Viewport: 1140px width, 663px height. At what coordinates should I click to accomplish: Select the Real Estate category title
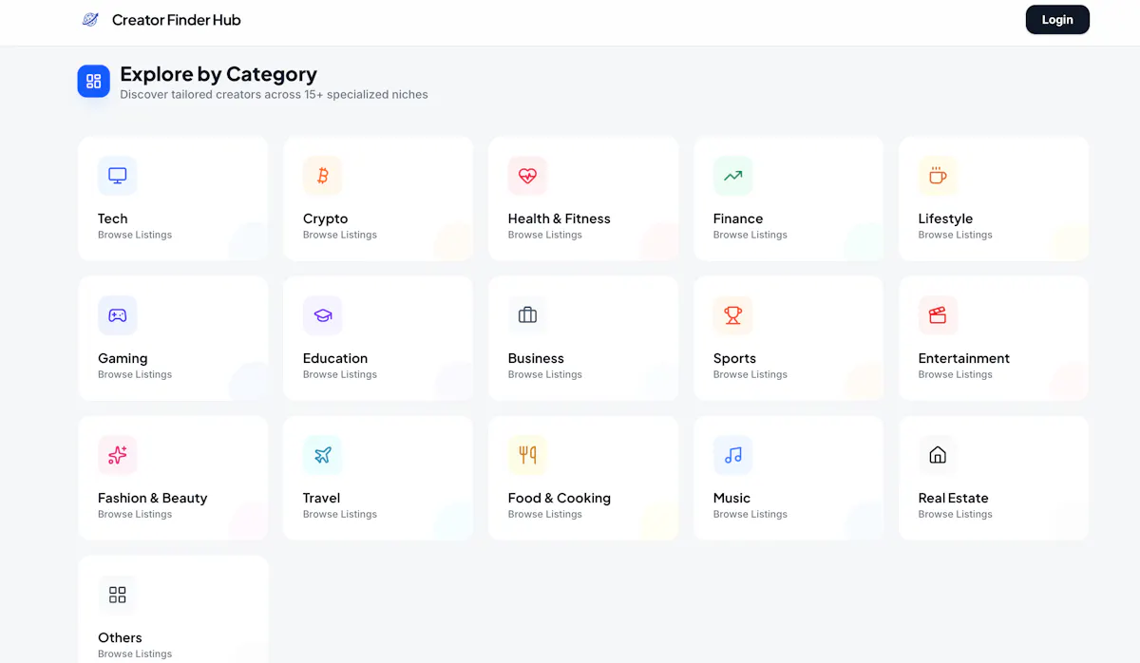pyautogui.click(x=954, y=498)
